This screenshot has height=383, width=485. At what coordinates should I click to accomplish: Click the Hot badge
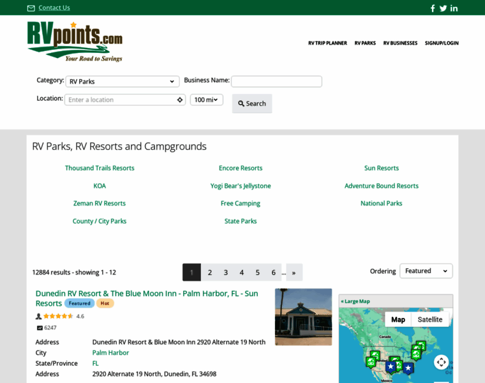coord(105,303)
